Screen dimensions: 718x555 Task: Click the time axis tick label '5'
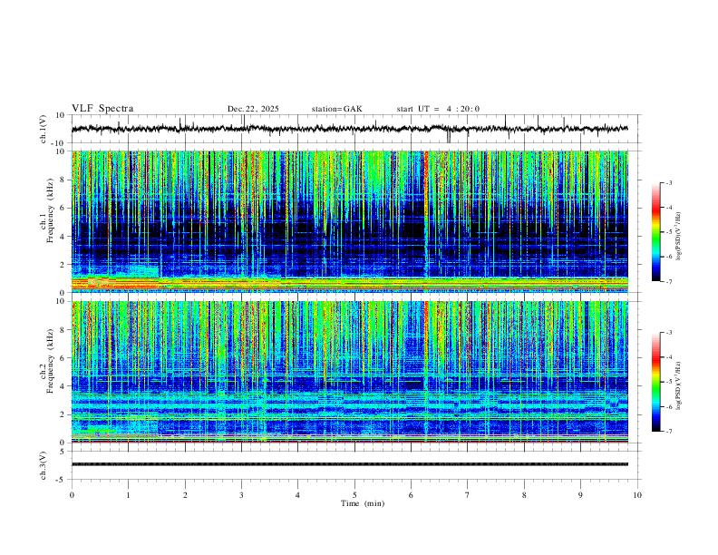[x=354, y=495]
